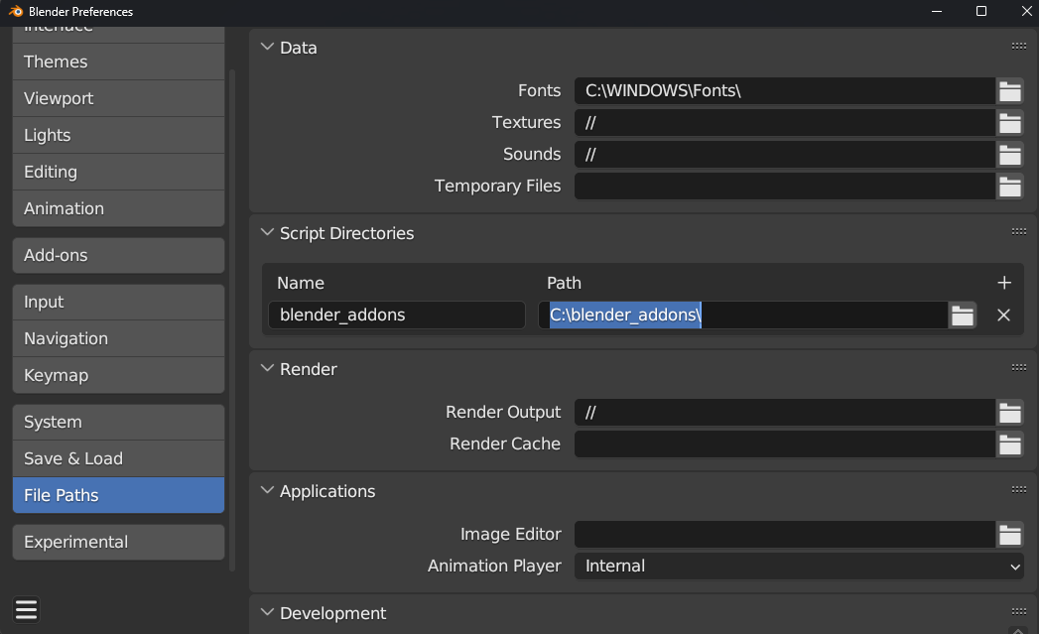Viewport: 1039px width, 634px height.
Task: Maximize the Blender Preferences window
Action: [x=981, y=11]
